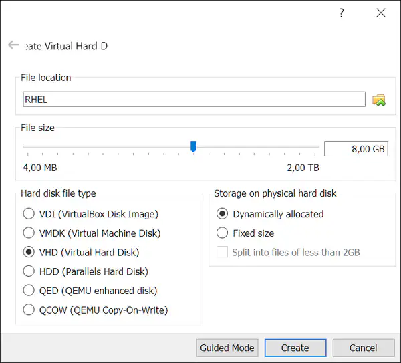Select Dynamically allocated storage

coord(223,214)
